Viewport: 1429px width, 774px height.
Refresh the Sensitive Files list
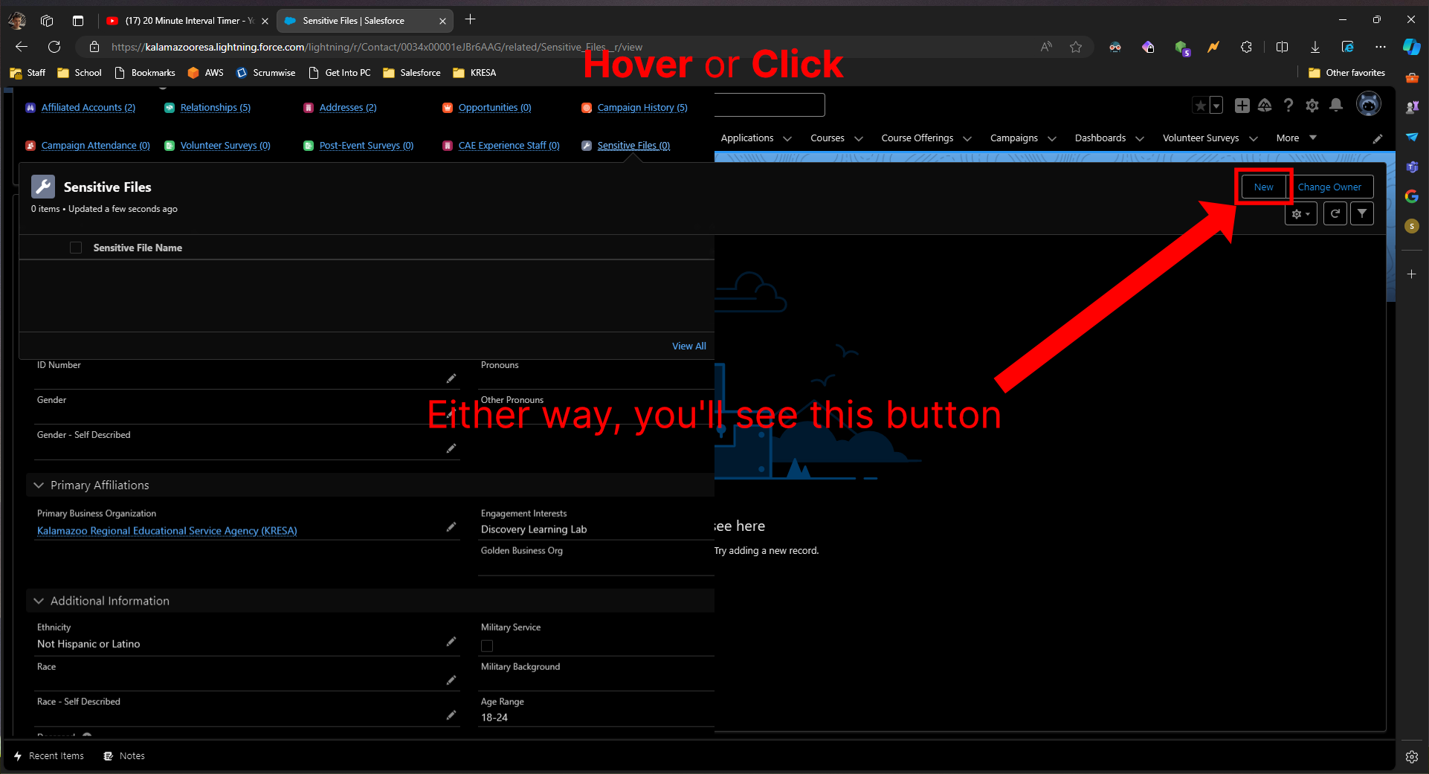coord(1335,213)
